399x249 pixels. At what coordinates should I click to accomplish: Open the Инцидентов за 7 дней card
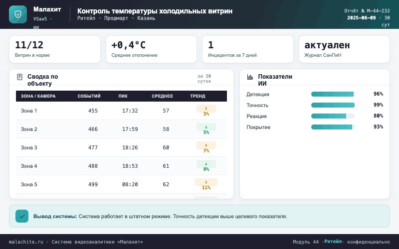248,49
